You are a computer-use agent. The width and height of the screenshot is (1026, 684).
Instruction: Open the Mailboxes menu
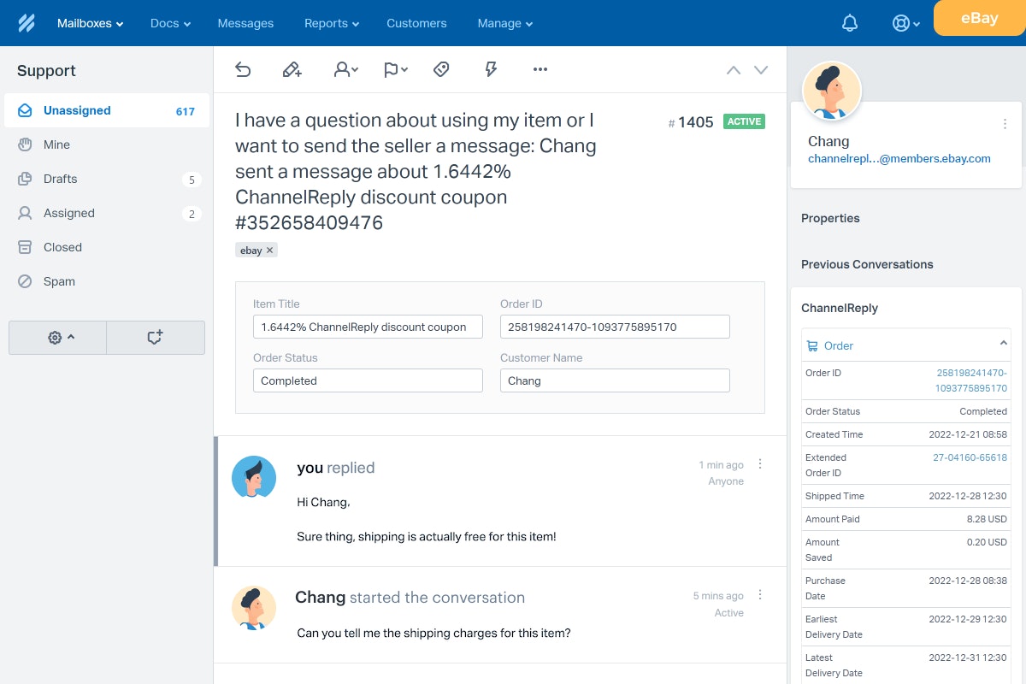[90, 23]
